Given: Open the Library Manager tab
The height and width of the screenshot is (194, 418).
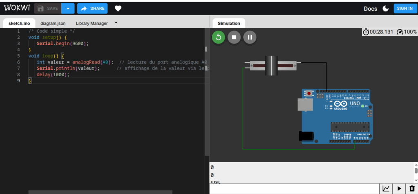Looking at the screenshot, I should [92, 23].
